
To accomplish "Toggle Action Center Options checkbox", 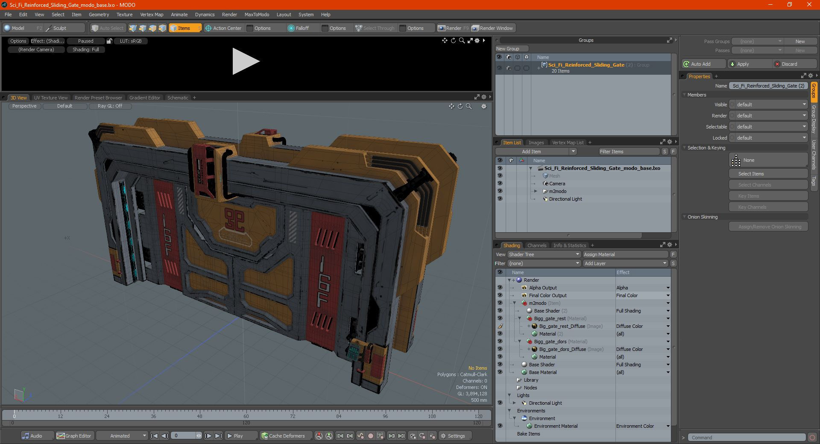I will [250, 28].
